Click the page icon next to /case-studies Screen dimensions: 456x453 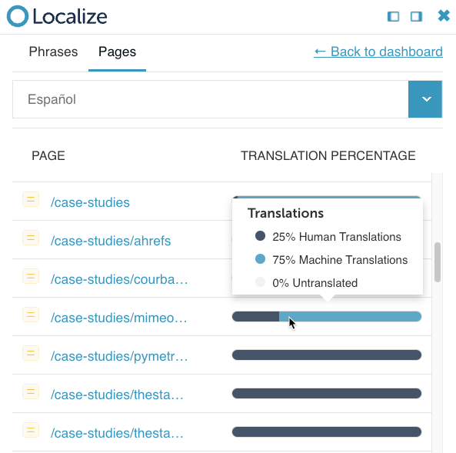coord(31,199)
